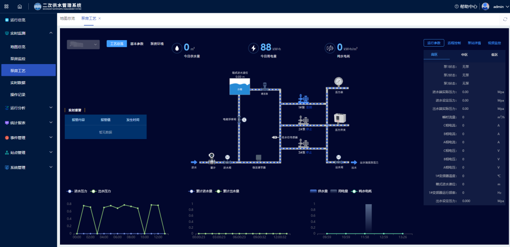Image resolution: width=510 pixels, height=247 pixels.
Task: Click the 低水位传感器 sensor icon
Action: point(275,137)
